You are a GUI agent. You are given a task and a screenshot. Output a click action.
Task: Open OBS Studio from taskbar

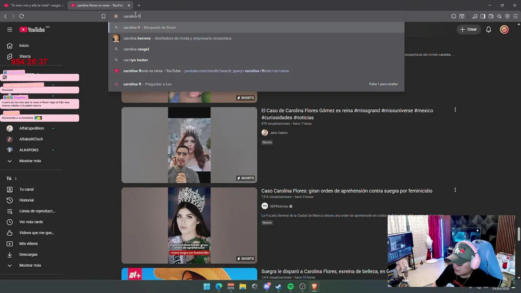[302, 286]
